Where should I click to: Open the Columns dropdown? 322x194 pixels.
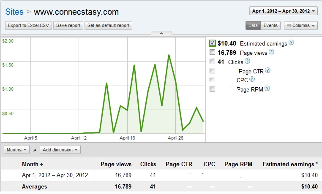click(301, 25)
